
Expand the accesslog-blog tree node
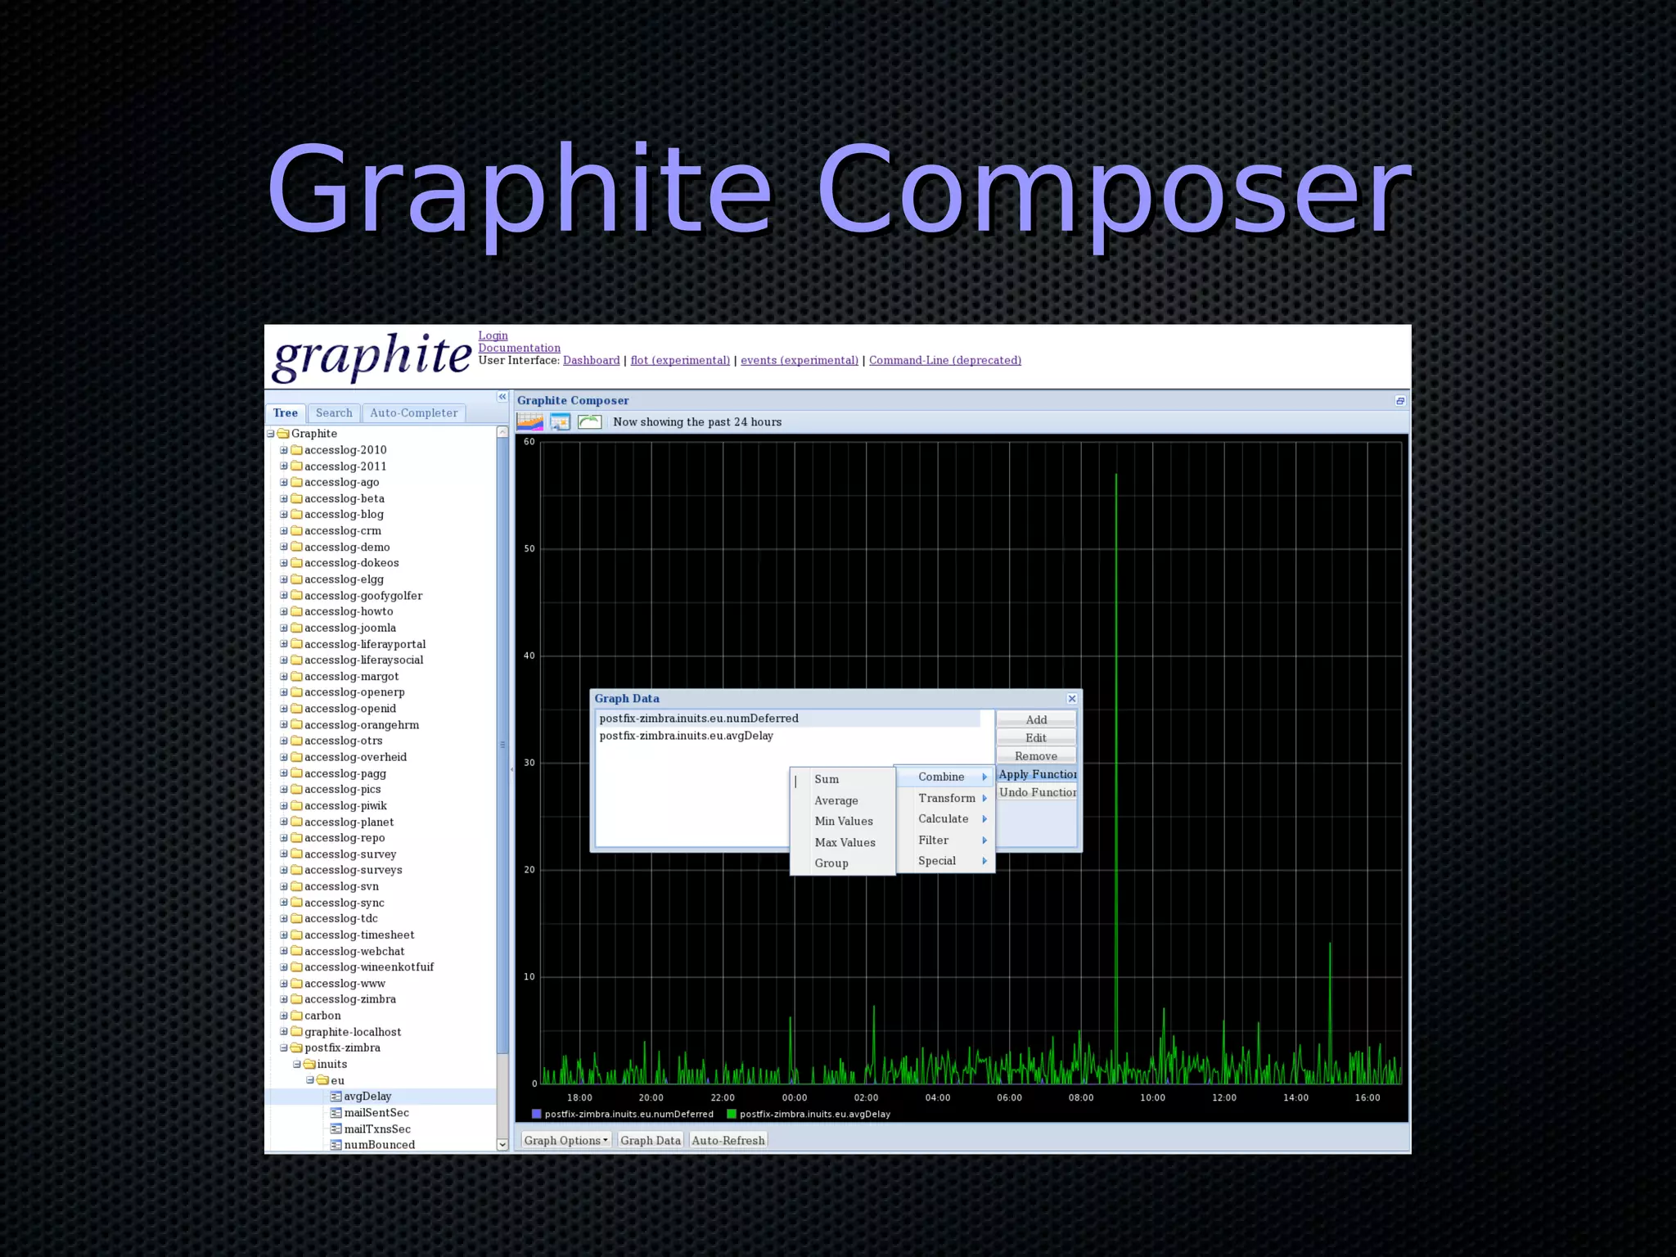click(x=284, y=514)
